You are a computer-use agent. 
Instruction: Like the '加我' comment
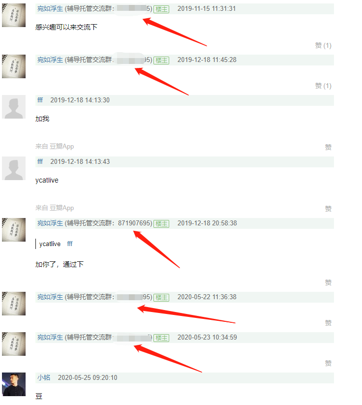(x=328, y=147)
